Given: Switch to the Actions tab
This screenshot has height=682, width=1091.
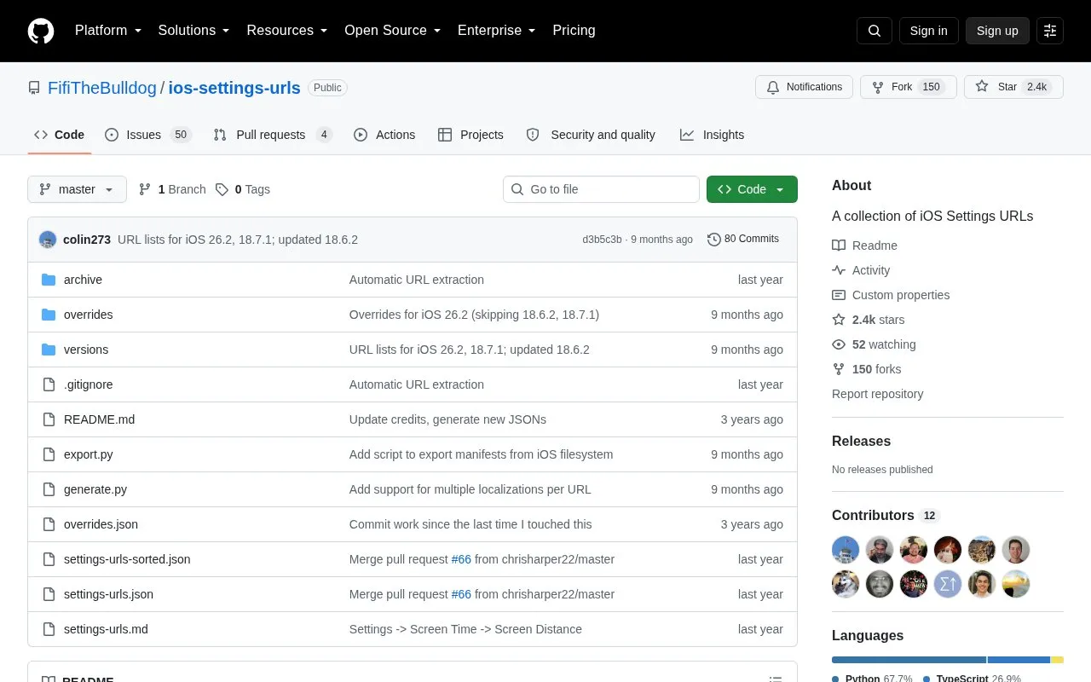Looking at the screenshot, I should pyautogui.click(x=384, y=135).
